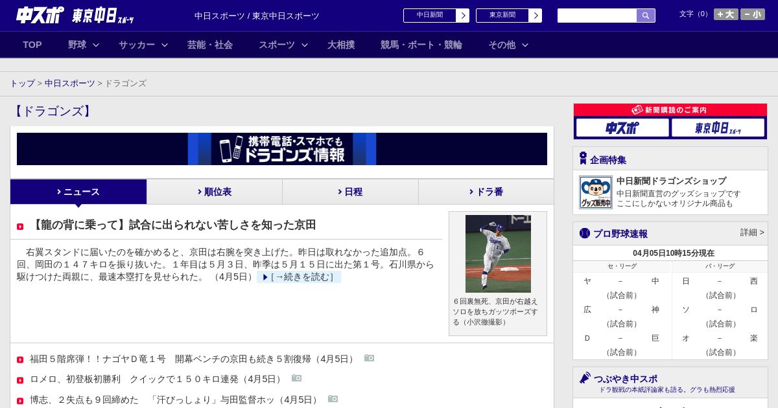Screen dimensions: 778x408
Task: Click the 中日スポーツ breadcrumb link
Action: coord(70,84)
